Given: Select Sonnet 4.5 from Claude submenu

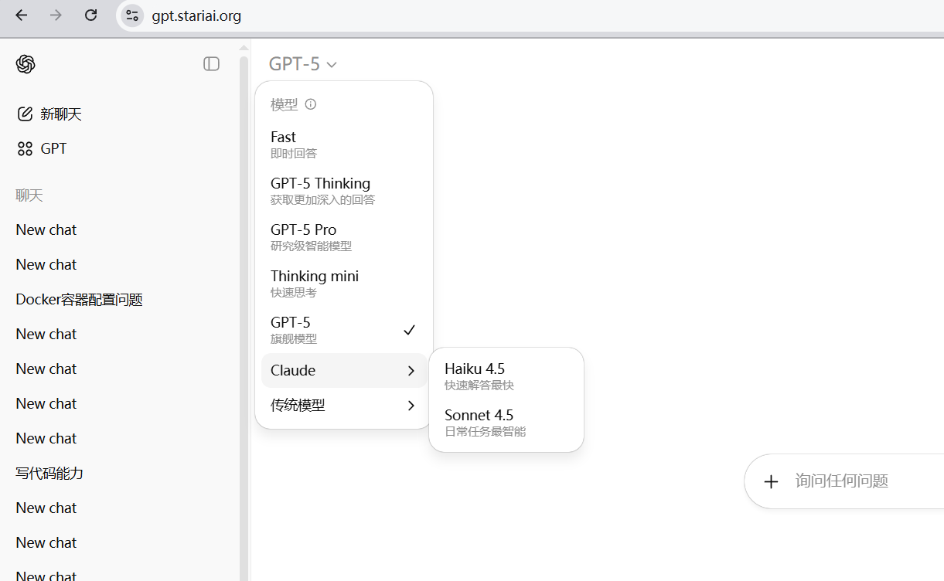Looking at the screenshot, I should 506,422.
